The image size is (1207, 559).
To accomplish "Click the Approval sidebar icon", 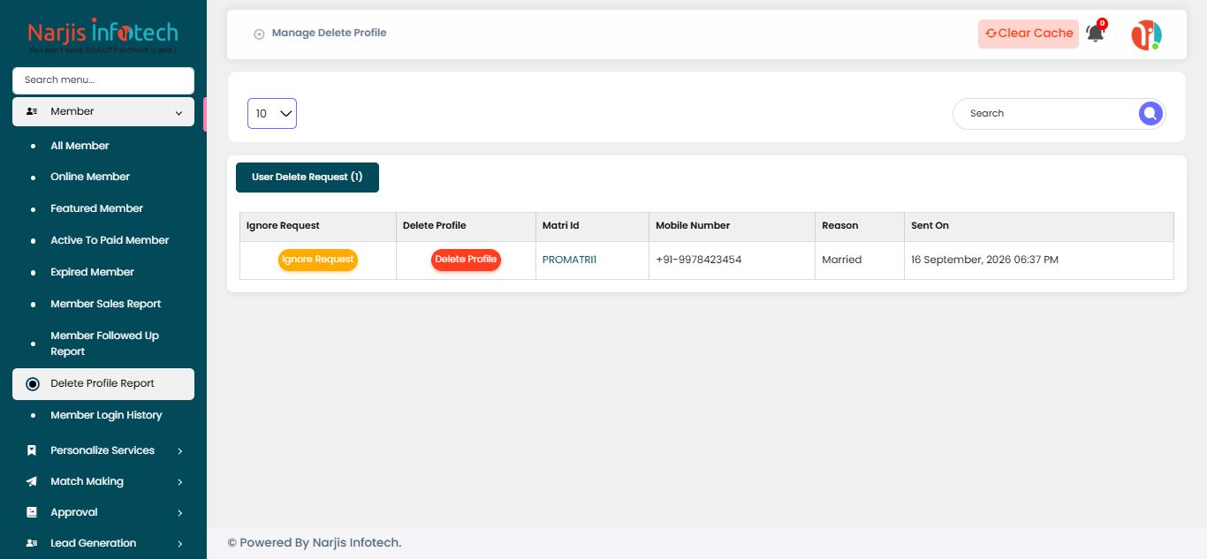I will [x=32, y=512].
